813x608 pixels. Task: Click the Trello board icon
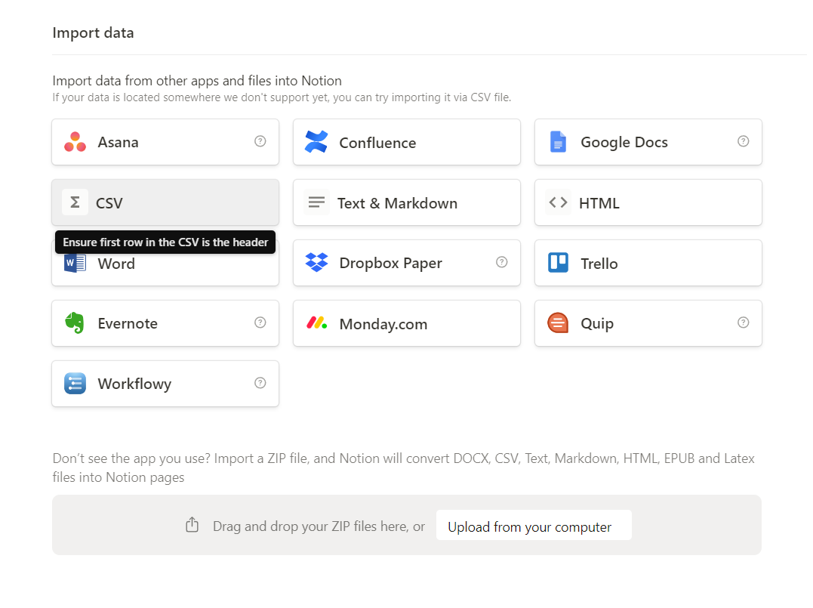pyautogui.click(x=558, y=263)
